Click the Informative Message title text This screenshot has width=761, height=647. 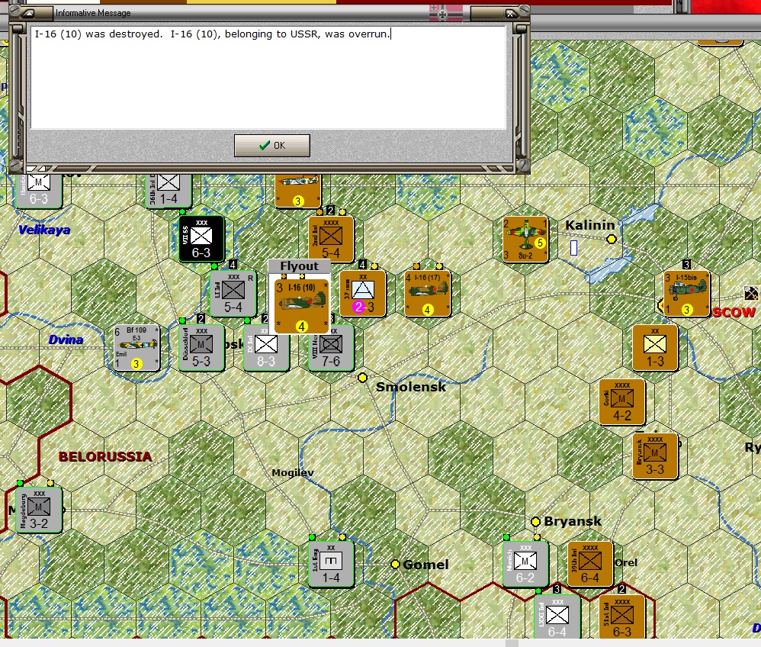click(93, 13)
